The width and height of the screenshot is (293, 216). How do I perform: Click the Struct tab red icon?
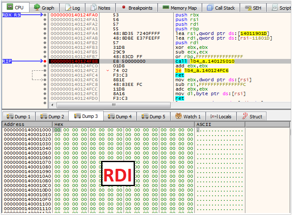(x=245, y=116)
